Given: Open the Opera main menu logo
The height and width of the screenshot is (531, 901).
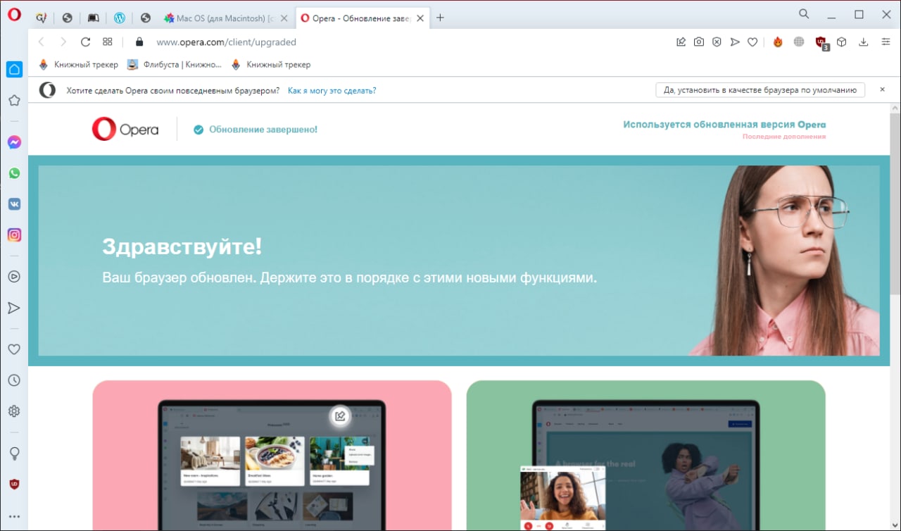Looking at the screenshot, I should 14,14.
